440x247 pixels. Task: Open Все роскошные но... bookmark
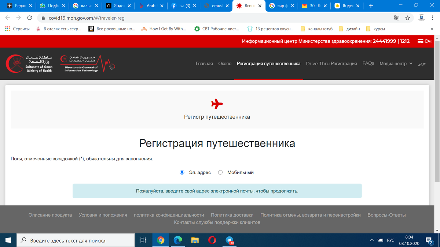click(113, 29)
